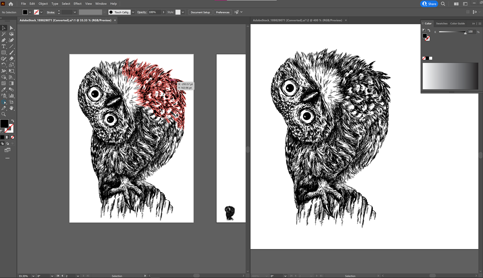Click the Document Setup button
This screenshot has width=483, height=278.
pos(200,12)
